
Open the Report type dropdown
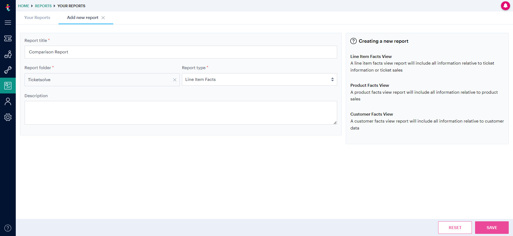[259, 80]
